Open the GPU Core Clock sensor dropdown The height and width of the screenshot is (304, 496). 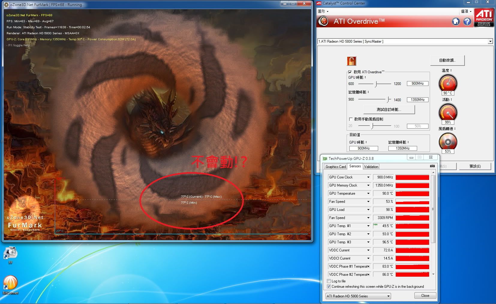click(368, 177)
